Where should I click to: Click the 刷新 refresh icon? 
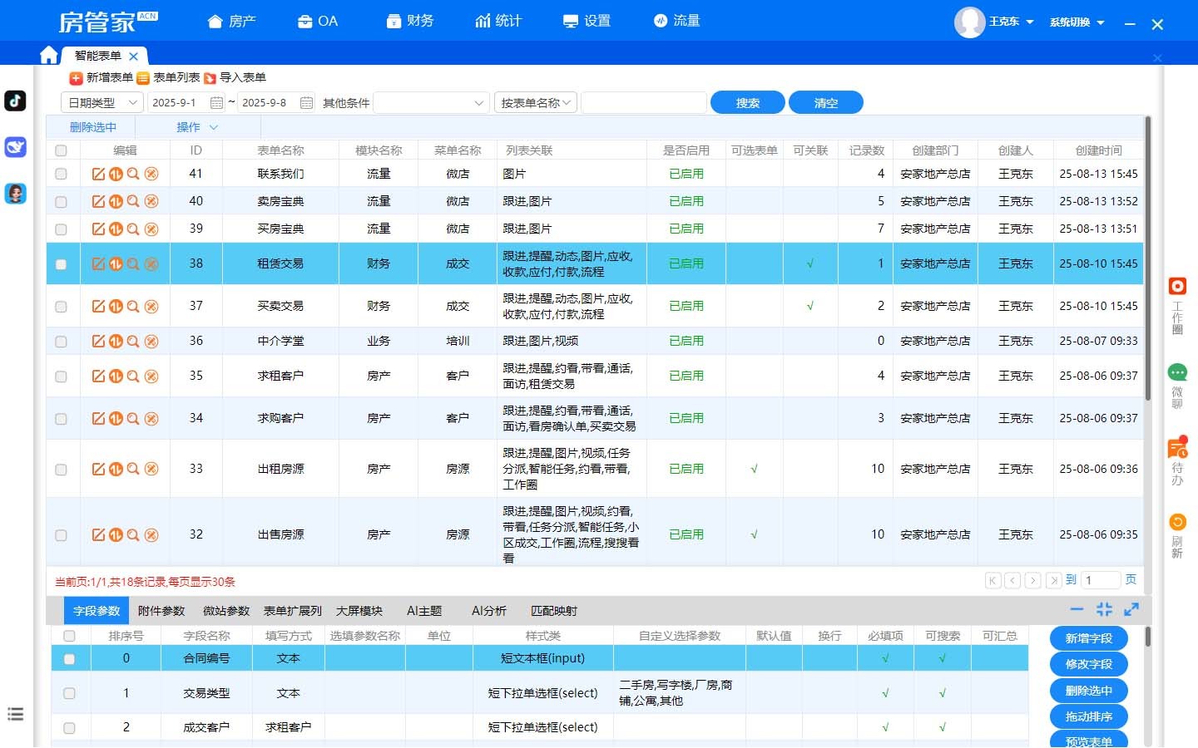click(x=1177, y=522)
